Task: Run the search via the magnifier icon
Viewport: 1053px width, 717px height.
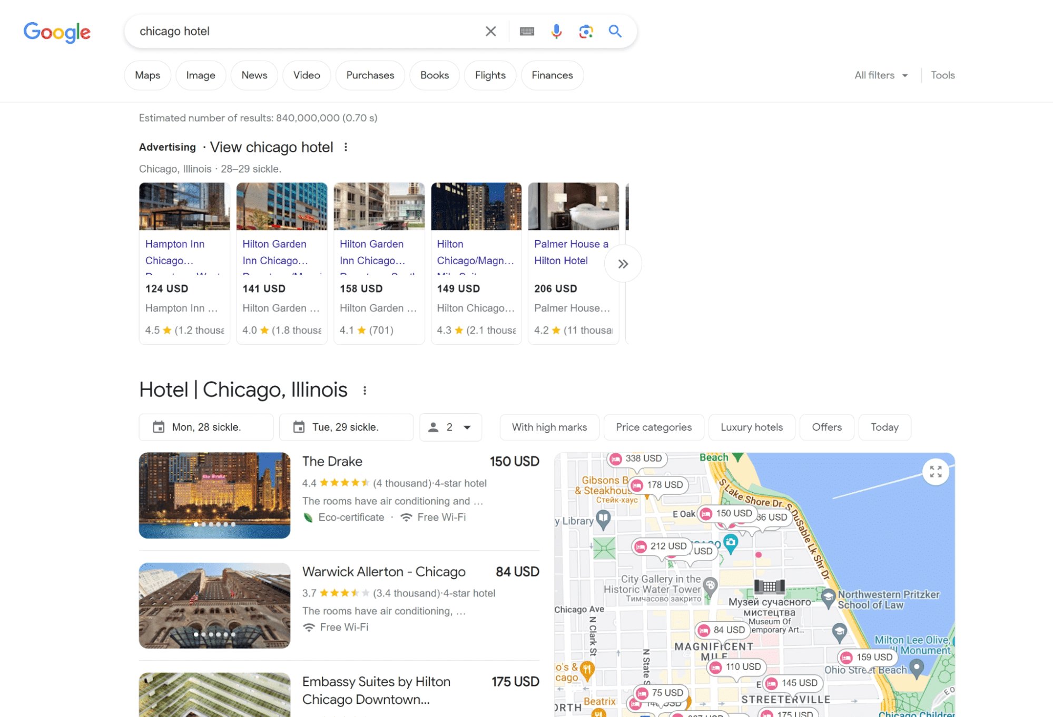Action: click(615, 31)
